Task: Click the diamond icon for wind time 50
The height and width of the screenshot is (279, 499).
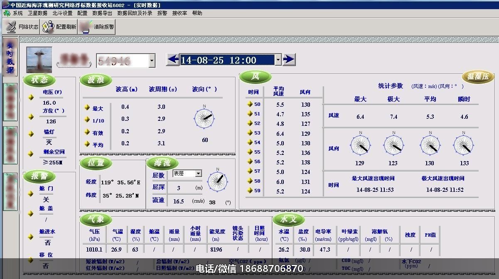Action: click(250, 104)
